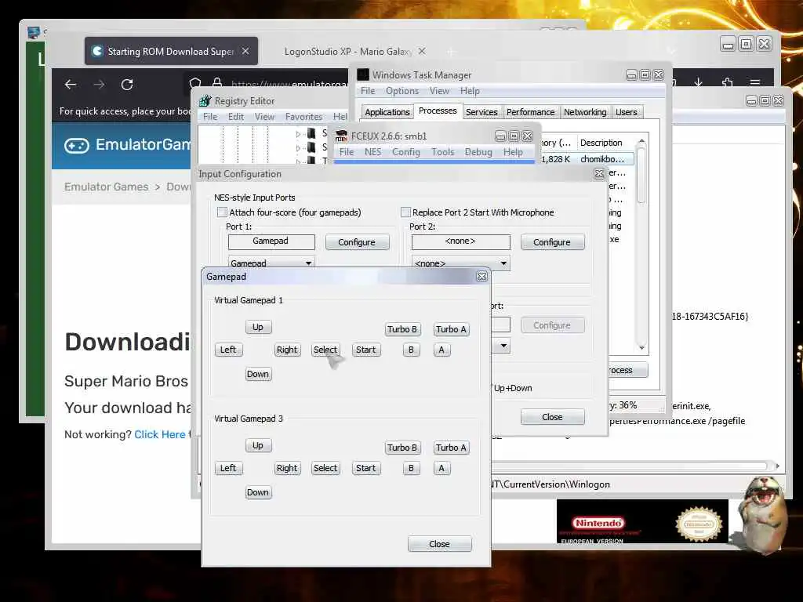The image size is (803, 602).
Task: Open the Port 2 none dropdown
Action: click(x=503, y=263)
